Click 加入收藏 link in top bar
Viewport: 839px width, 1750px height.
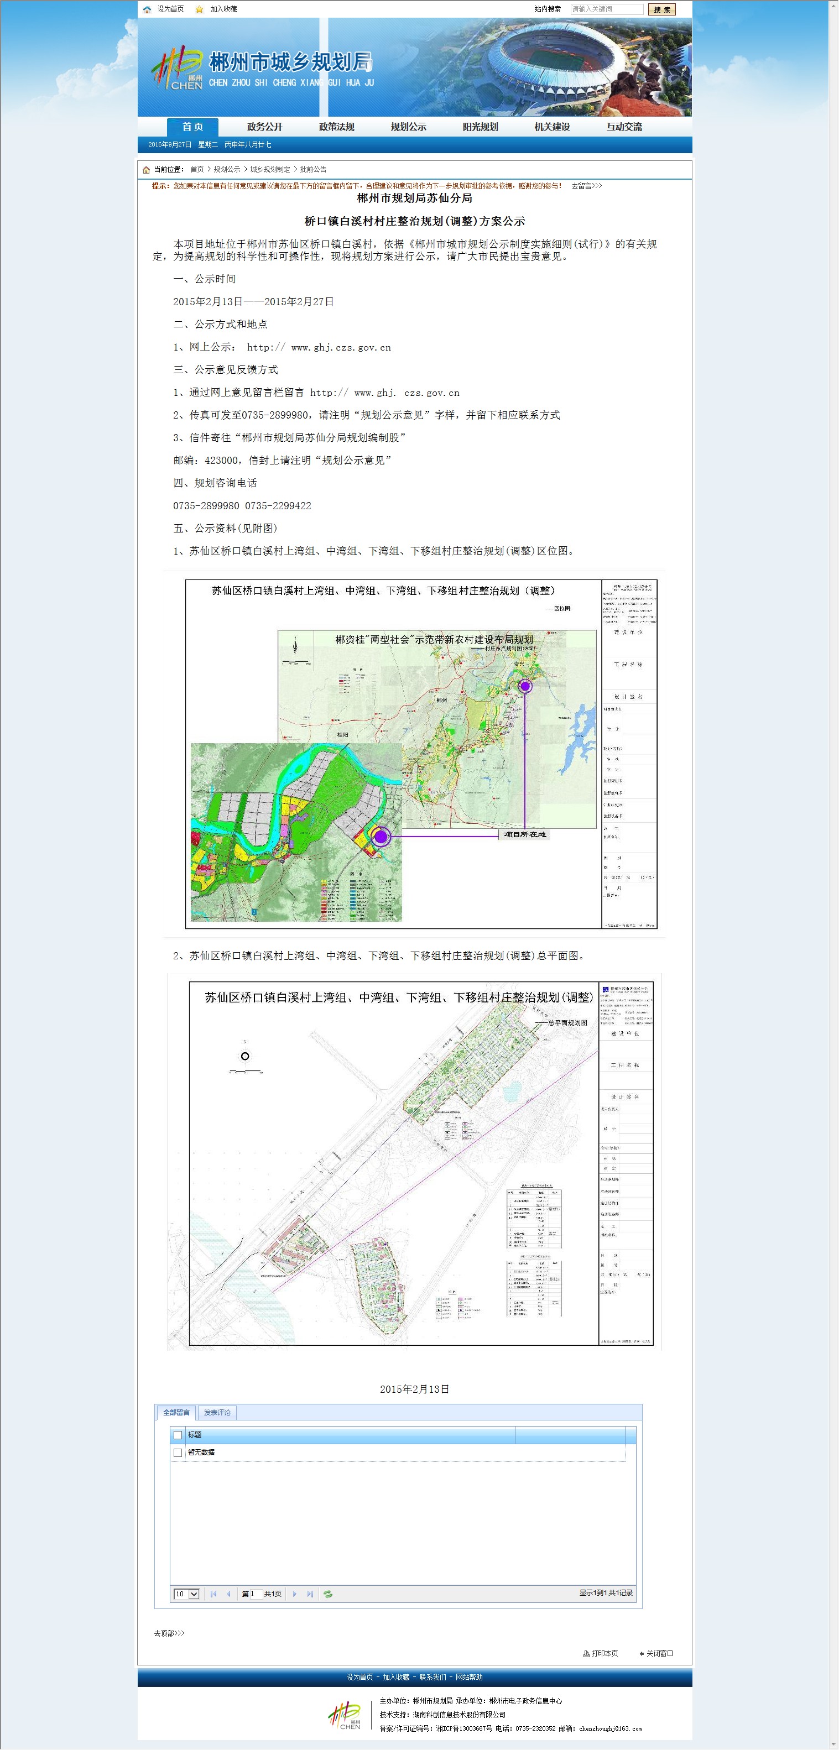pyautogui.click(x=223, y=9)
